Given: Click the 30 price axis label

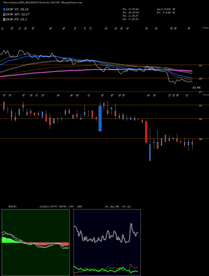Looking at the screenshot, I should click(x=200, y=139).
